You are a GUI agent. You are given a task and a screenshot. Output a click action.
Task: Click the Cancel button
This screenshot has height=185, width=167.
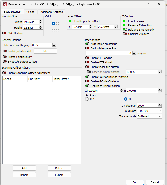click(155, 182)
